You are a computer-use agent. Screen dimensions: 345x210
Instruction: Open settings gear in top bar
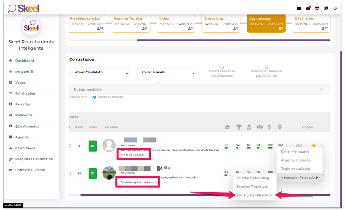(x=317, y=8)
